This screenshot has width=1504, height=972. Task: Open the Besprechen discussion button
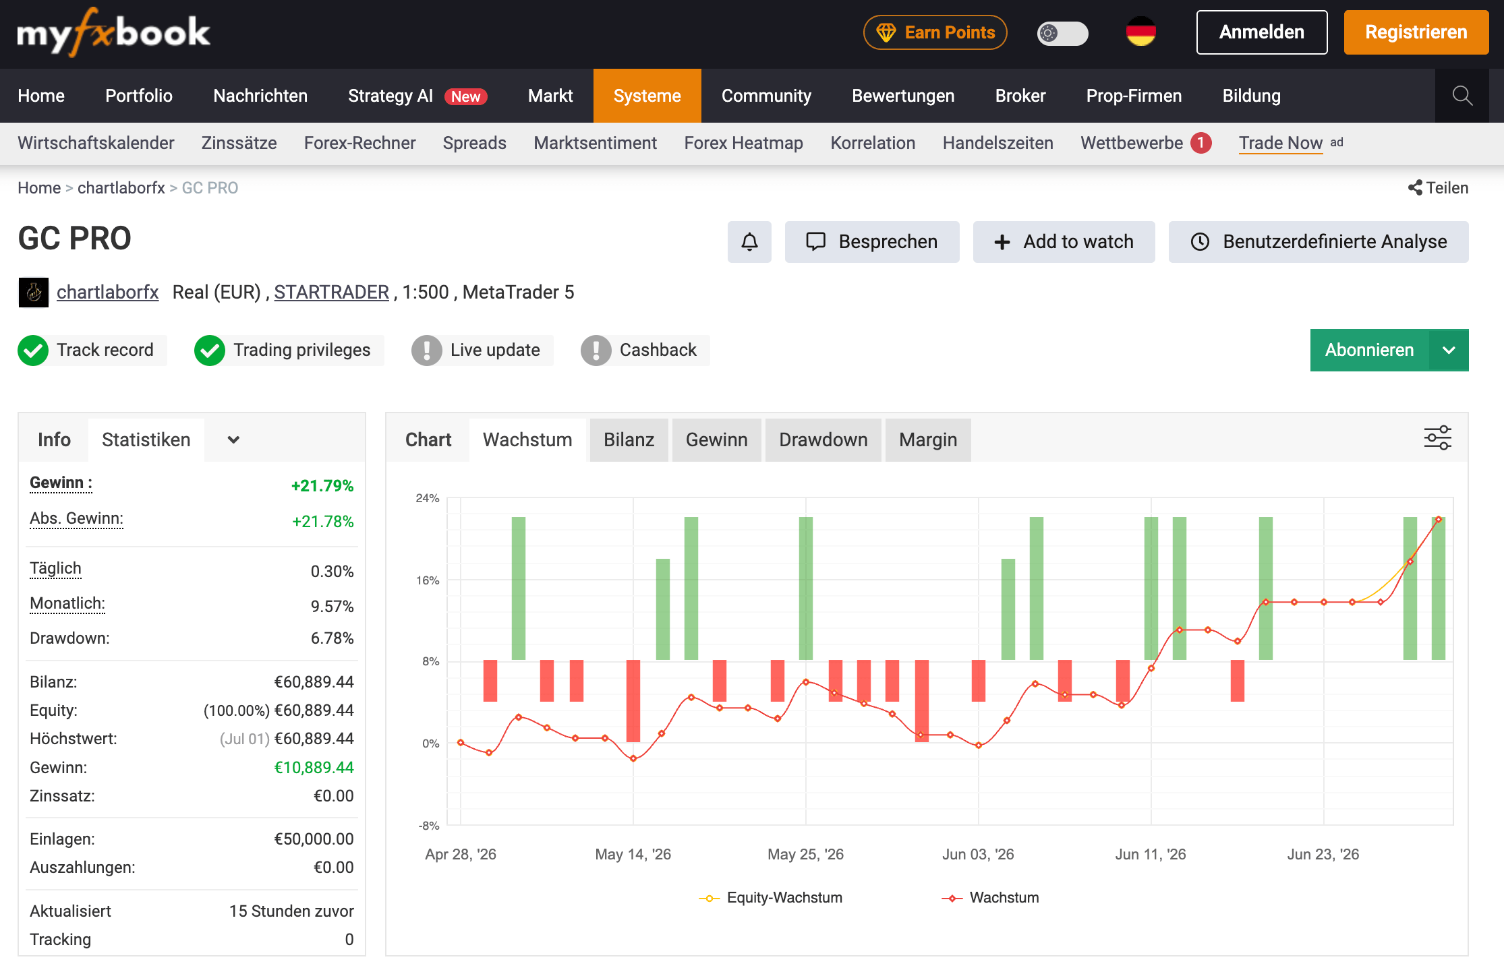tap(872, 242)
